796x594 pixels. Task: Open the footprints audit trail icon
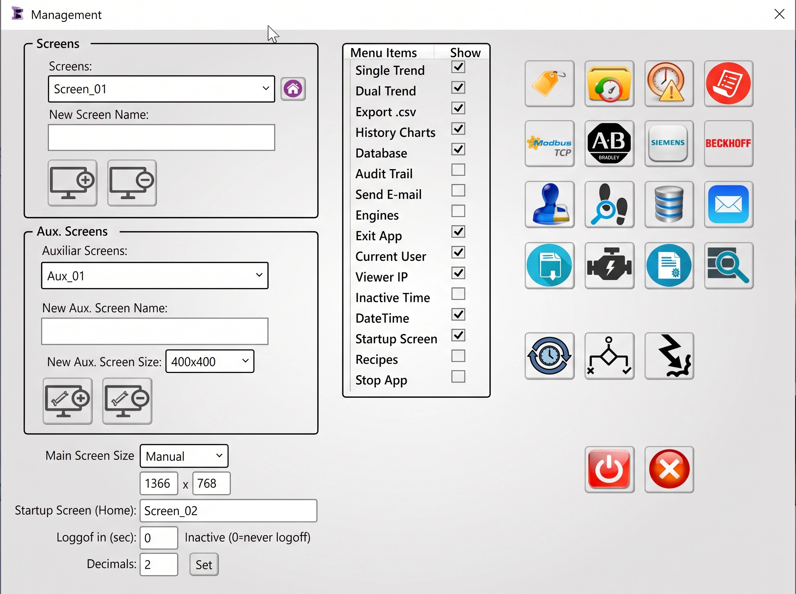pyautogui.click(x=609, y=205)
